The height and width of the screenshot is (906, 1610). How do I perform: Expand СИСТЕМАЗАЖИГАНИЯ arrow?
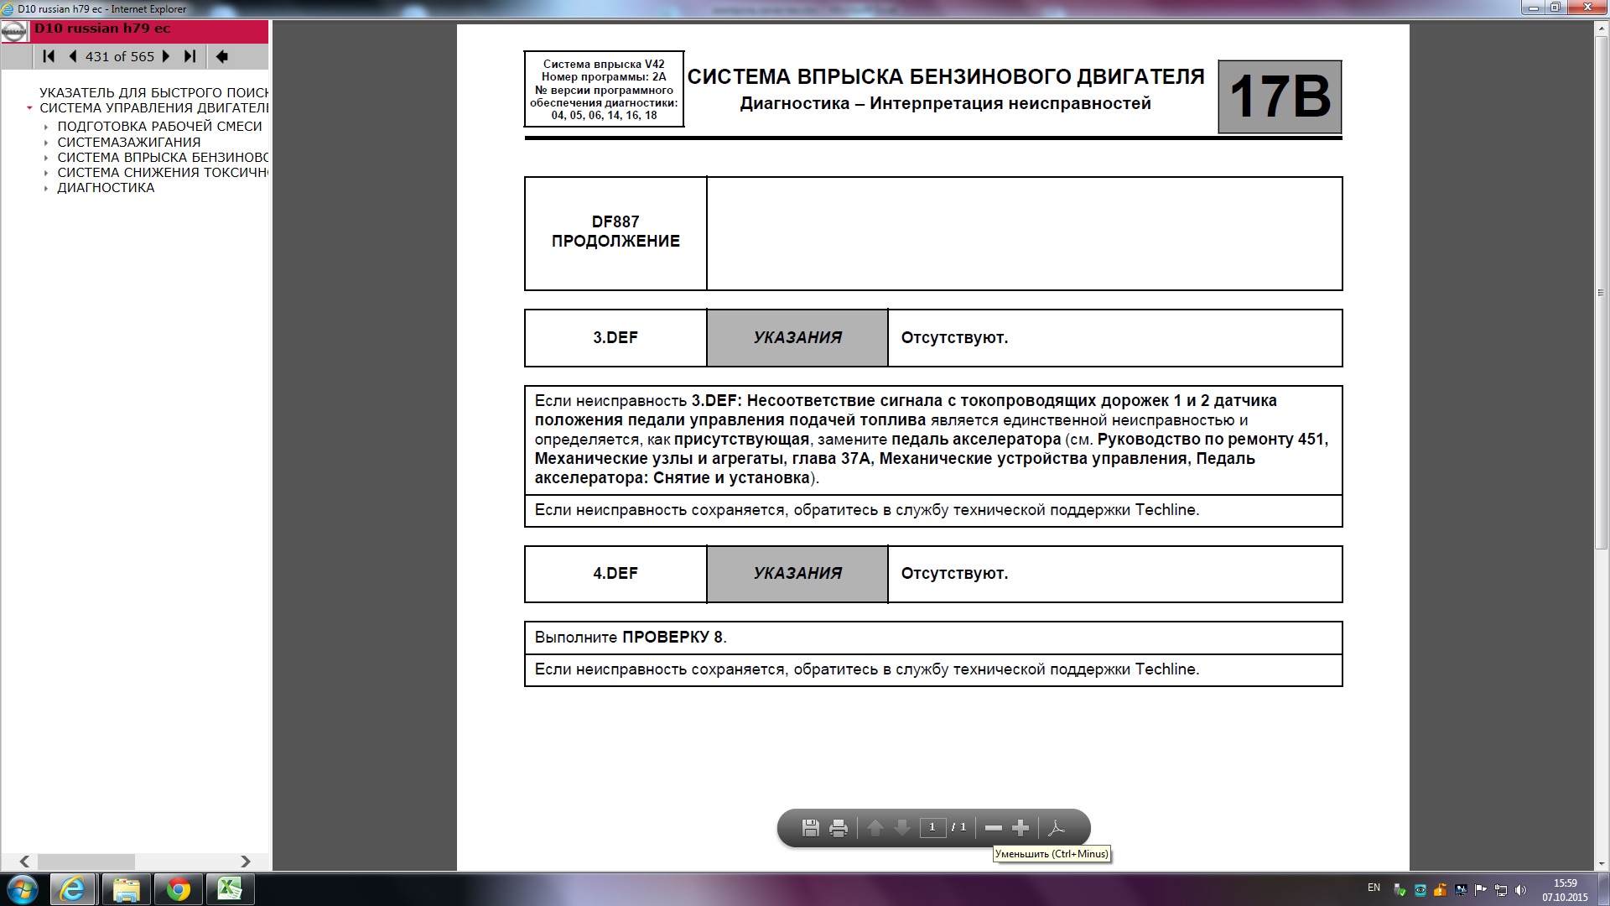pyautogui.click(x=46, y=143)
